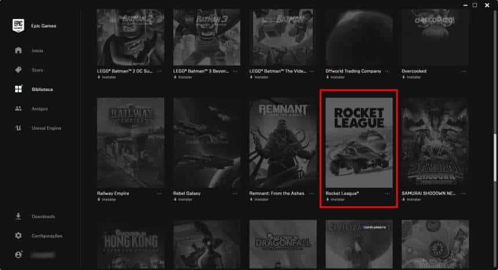Maximize the Epic Games launcher window
Viewport: 498px width, 270px height.
click(x=475, y=5)
